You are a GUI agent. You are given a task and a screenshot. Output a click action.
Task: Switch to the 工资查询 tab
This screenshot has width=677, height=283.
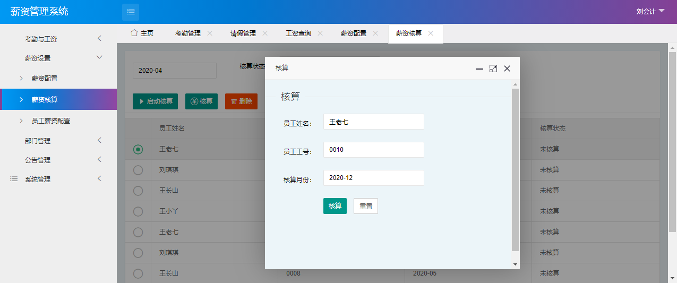click(298, 33)
